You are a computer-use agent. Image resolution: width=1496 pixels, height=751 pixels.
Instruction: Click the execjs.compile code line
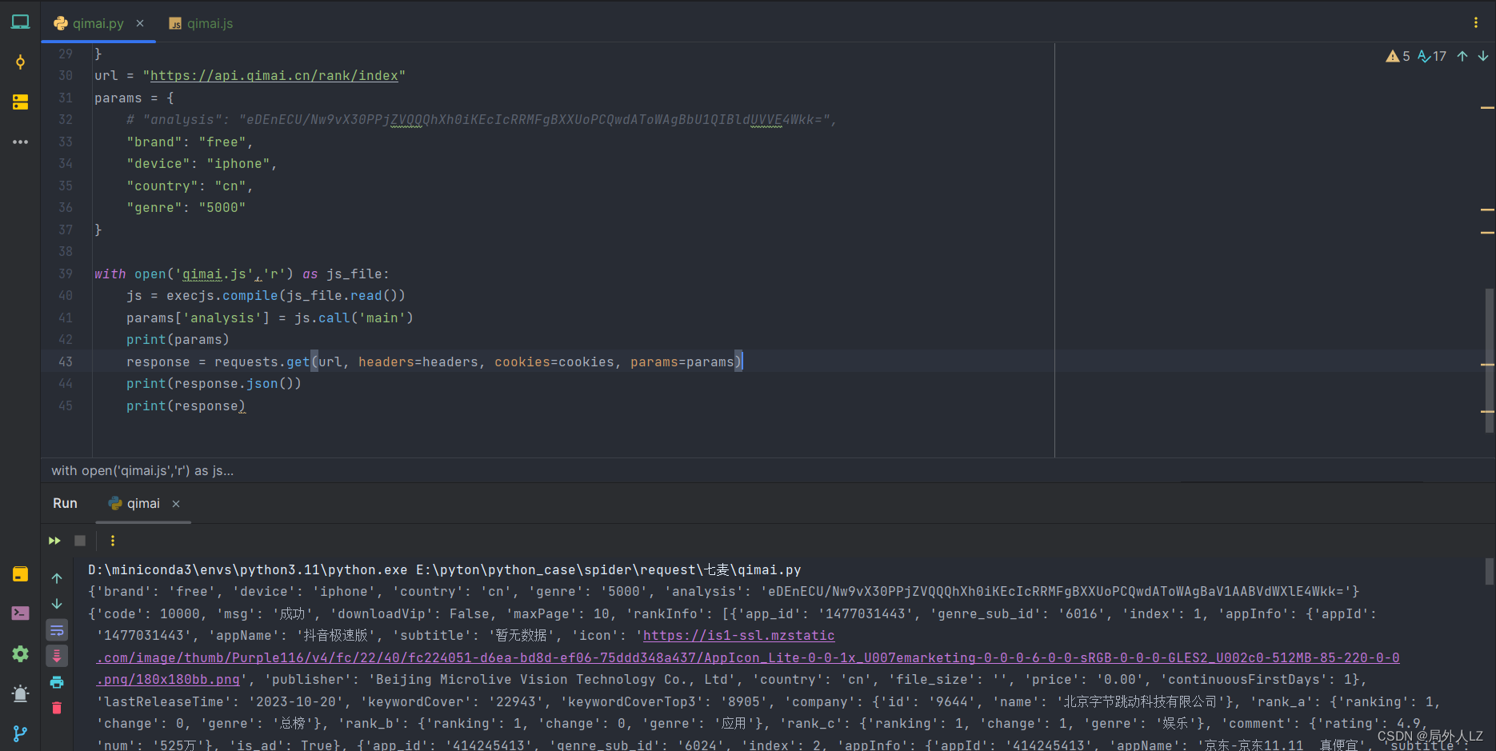[x=266, y=295]
